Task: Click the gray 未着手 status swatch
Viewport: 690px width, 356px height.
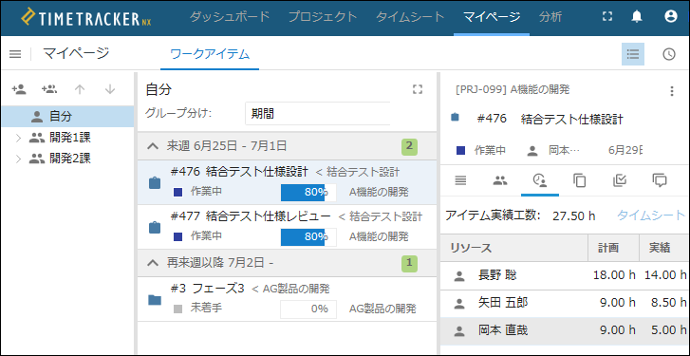Action: point(177,309)
